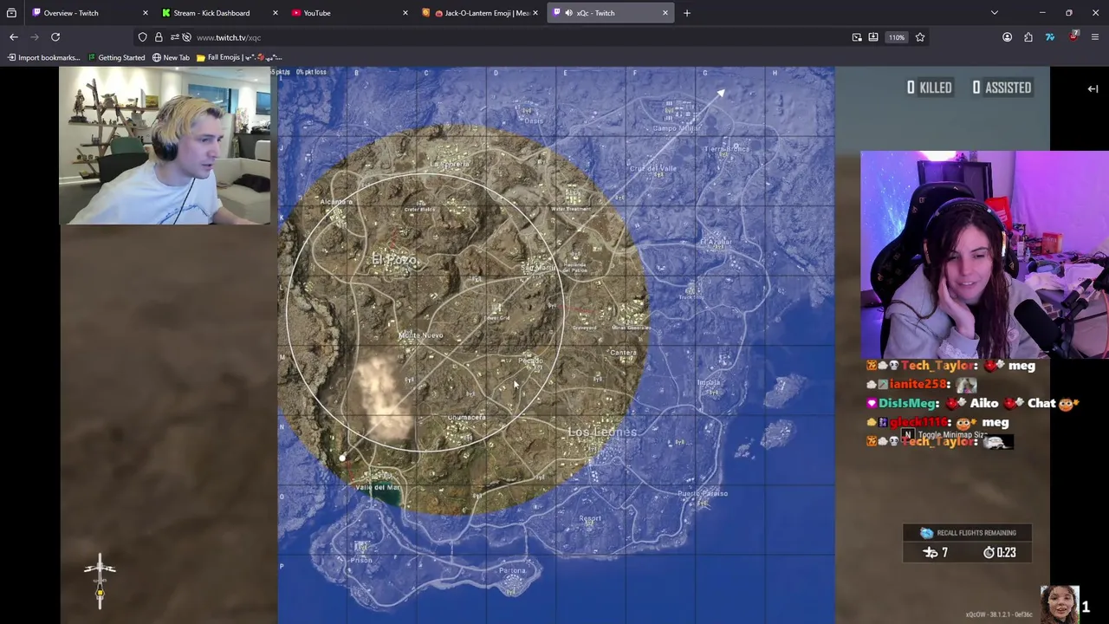The width and height of the screenshot is (1109, 624).
Task: Reset the 110% zoom level
Action: point(897,37)
